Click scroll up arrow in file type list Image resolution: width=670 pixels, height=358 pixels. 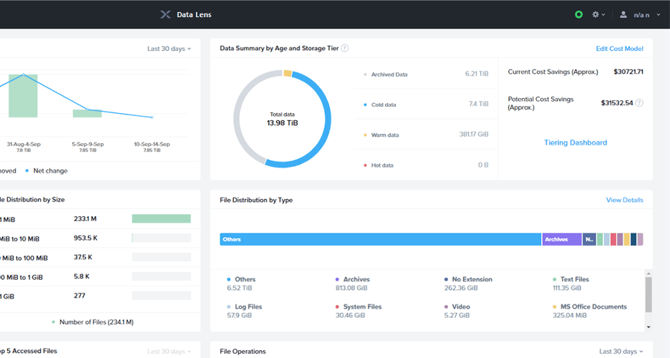pos(649,274)
